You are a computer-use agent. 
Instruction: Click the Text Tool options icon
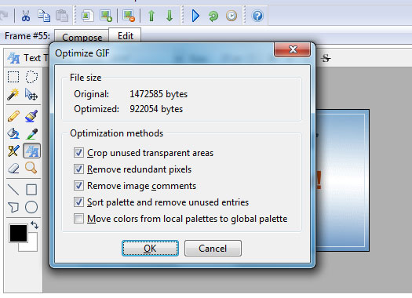(x=13, y=58)
